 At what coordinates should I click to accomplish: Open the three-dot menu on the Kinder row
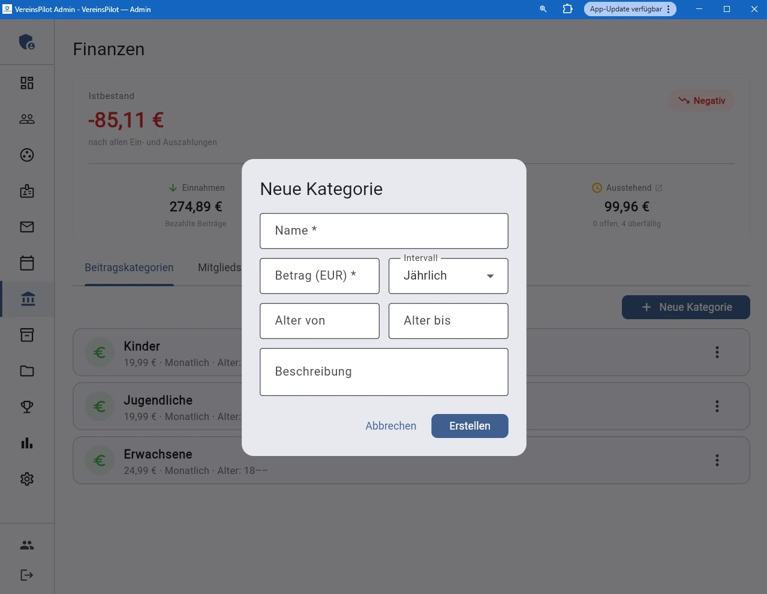717,352
